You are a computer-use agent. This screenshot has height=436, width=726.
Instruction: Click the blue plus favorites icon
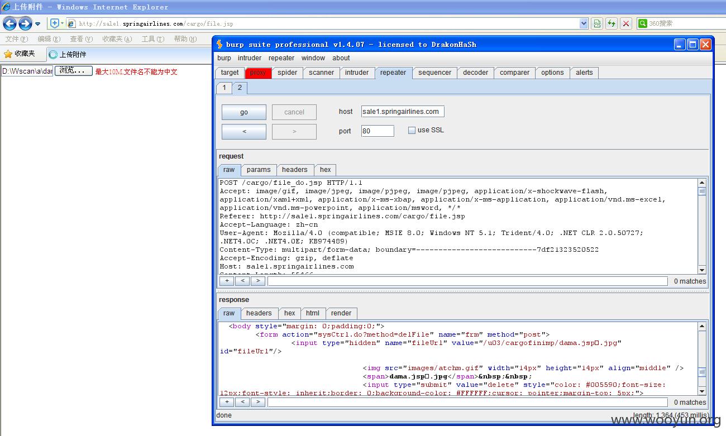(55, 23)
